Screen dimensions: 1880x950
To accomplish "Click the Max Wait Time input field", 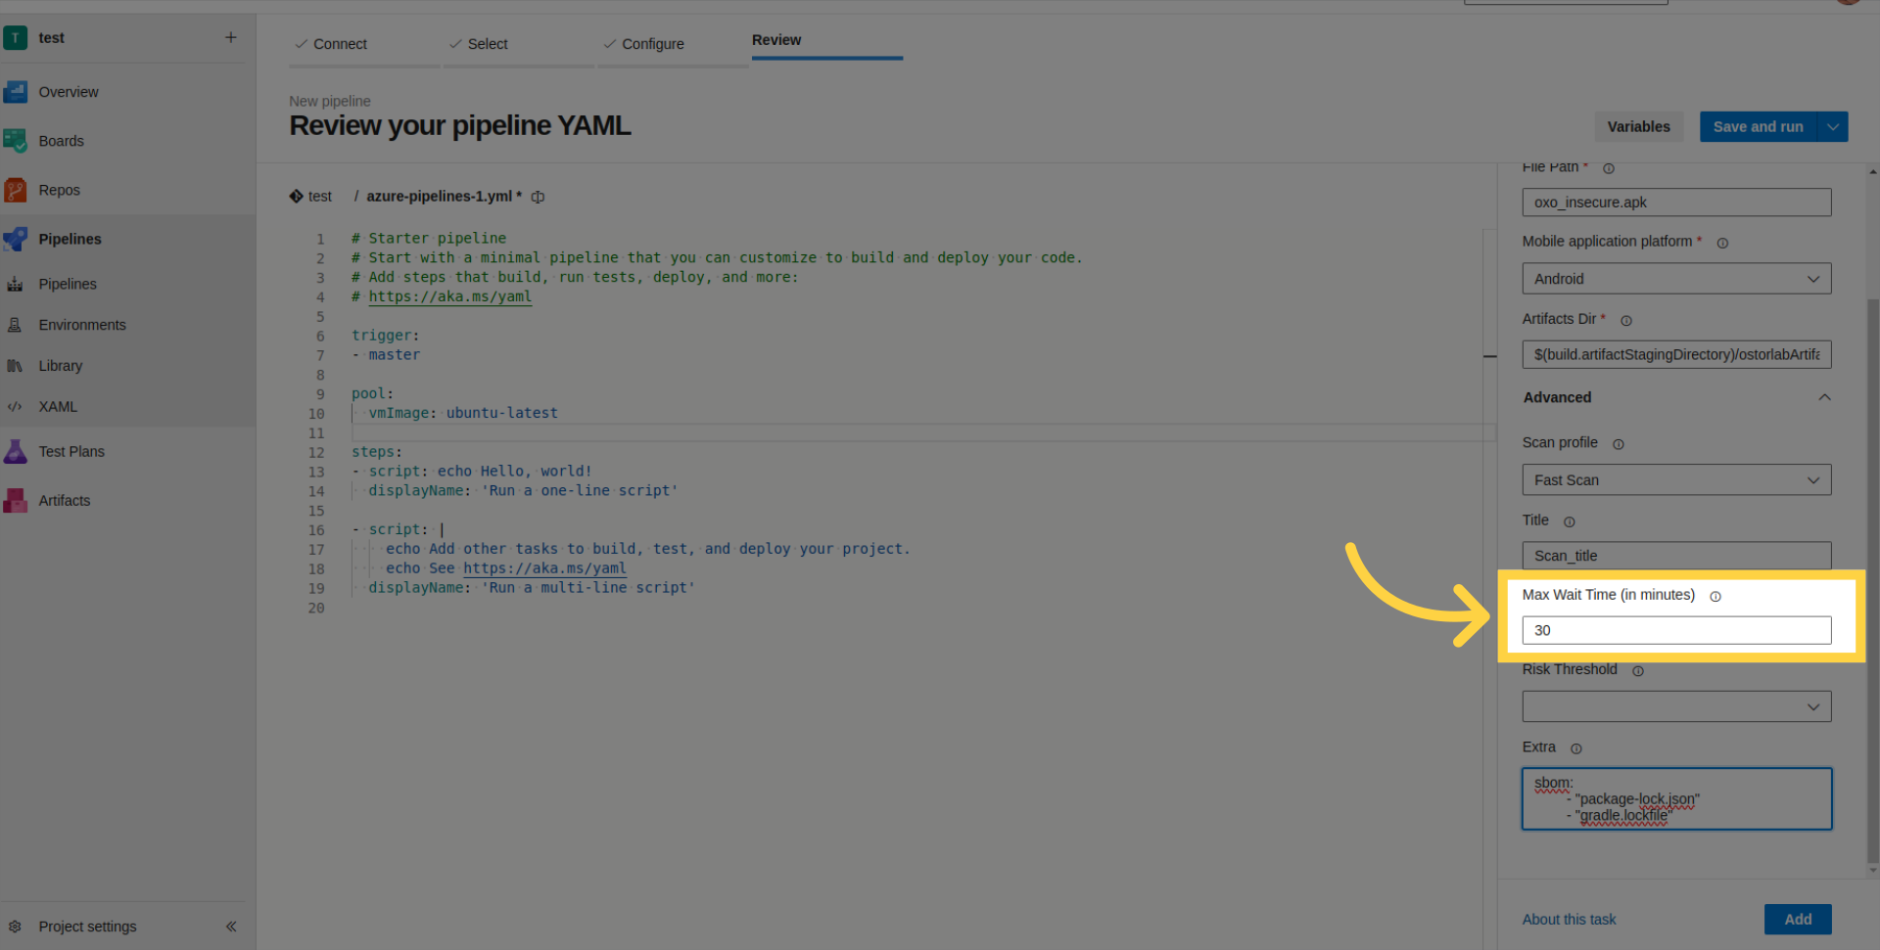I will click(1675, 630).
